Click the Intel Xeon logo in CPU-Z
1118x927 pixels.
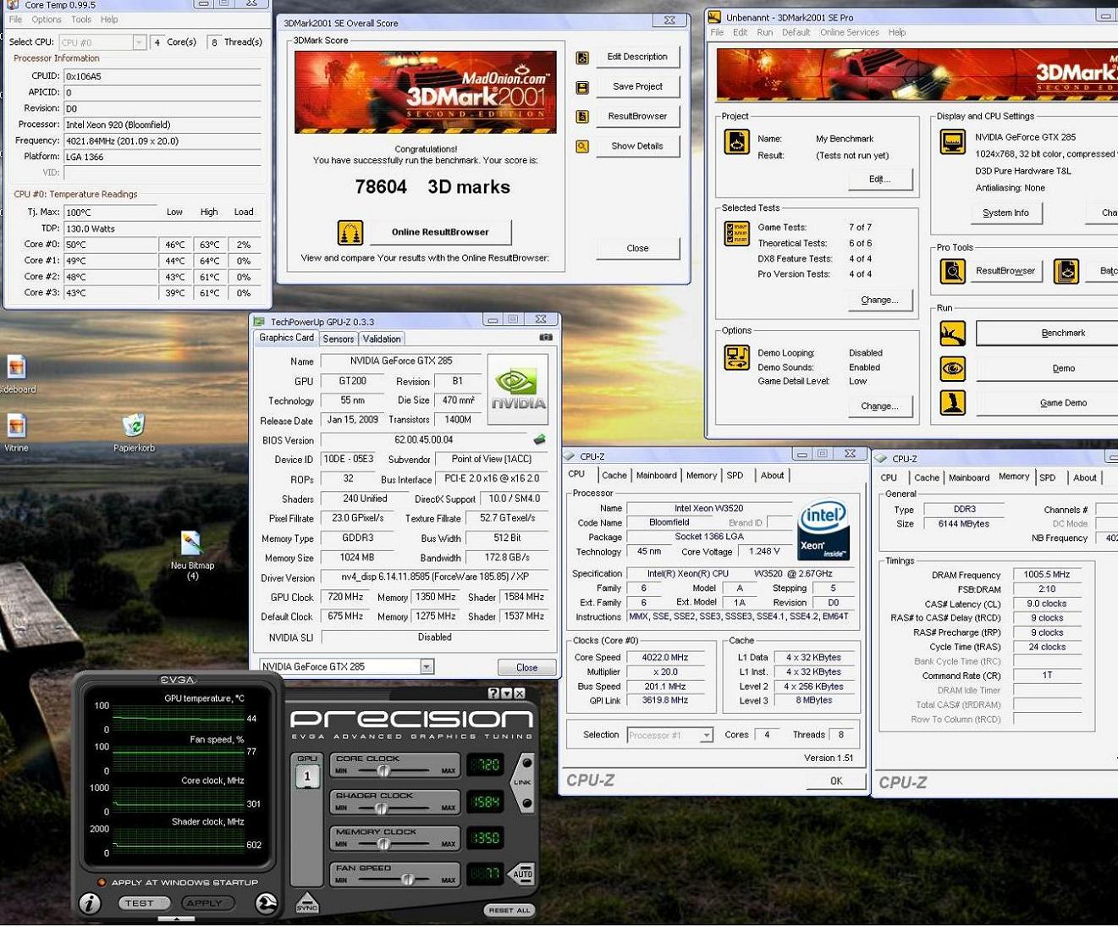point(823,528)
